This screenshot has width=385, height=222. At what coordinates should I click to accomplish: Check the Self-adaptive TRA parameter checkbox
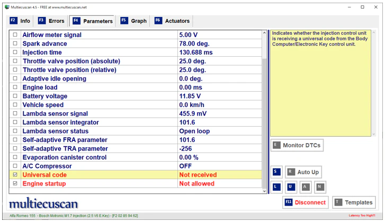15,148
